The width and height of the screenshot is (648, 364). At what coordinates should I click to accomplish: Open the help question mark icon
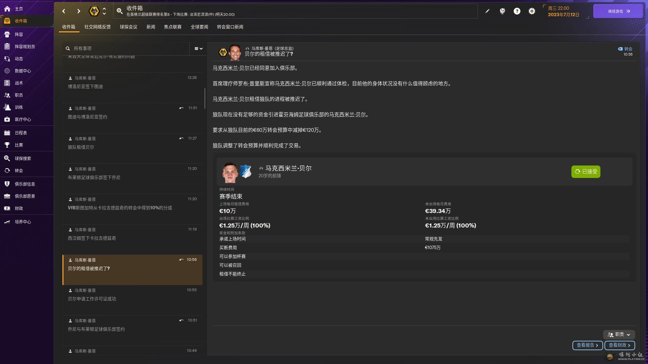tap(517, 11)
